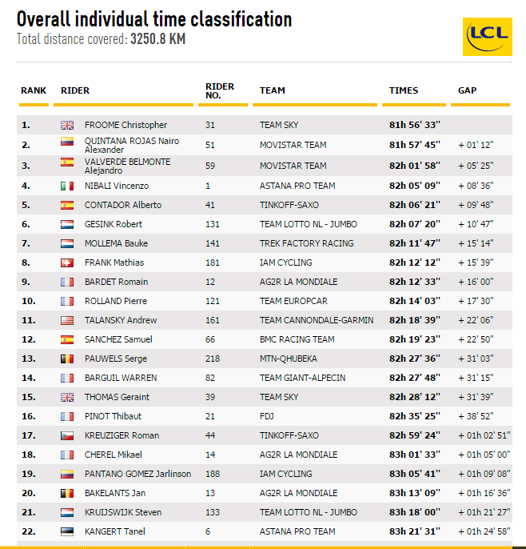This screenshot has height=549, width=526.
Task: Open rider CONTADOR Alberto's name link
Action: click(x=123, y=205)
